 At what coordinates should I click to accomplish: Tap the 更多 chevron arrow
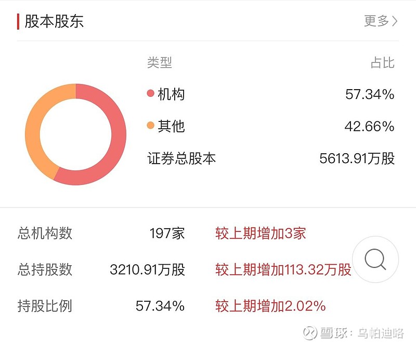[x=395, y=21]
